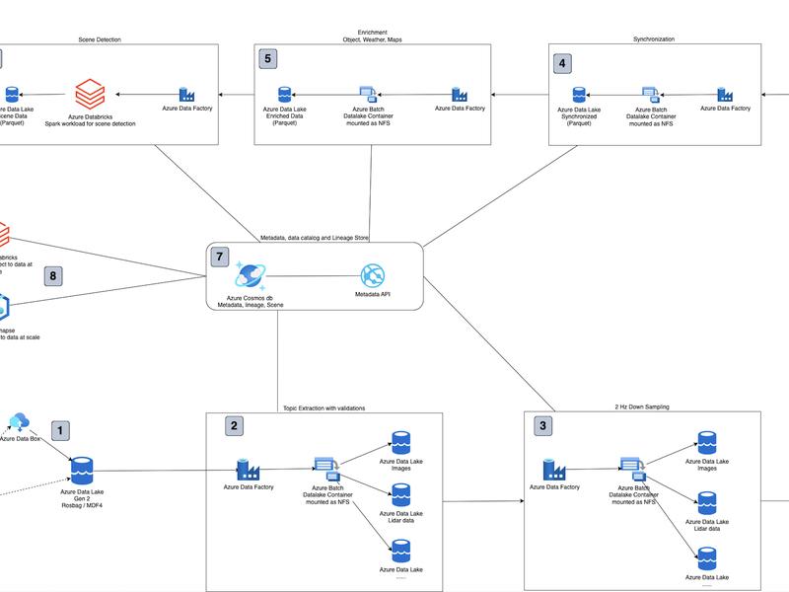Screen dimensions: 789x592
Task: Click the Azure Data Factory icon in Enrichment box
Action: [460, 94]
